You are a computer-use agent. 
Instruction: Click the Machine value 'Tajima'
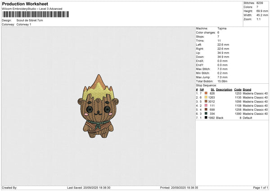coord(222,28)
